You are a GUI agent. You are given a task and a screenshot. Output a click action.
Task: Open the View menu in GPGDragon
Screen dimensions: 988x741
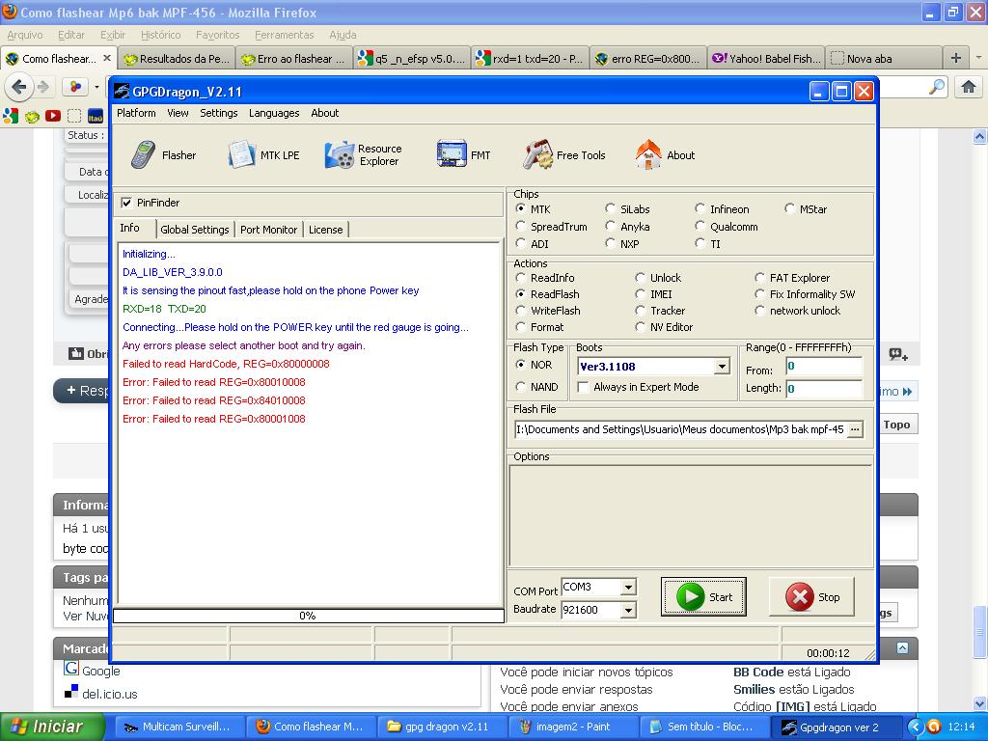tap(178, 113)
